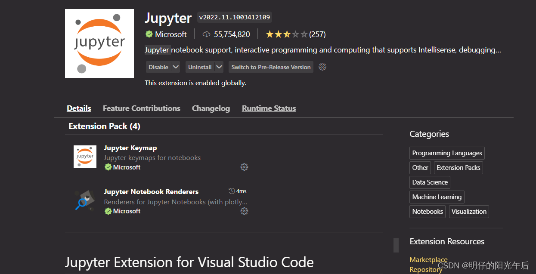536x274 pixels.
Task: Open Jupyter Keymap manage gear icon
Action: [x=244, y=167]
